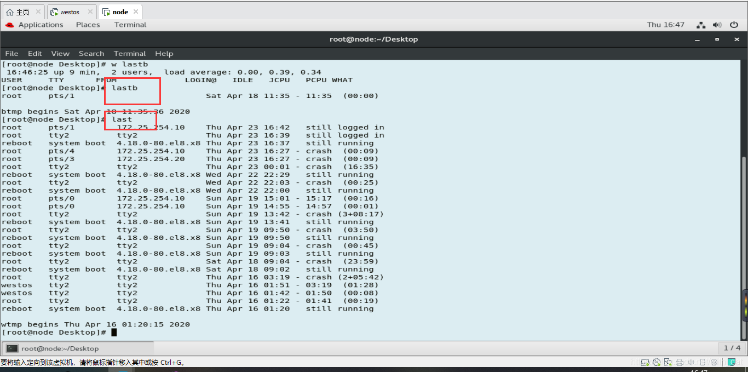Image resolution: width=748 pixels, height=372 pixels.
Task: Click the PCPU WHAT header text
Action: 329,80
